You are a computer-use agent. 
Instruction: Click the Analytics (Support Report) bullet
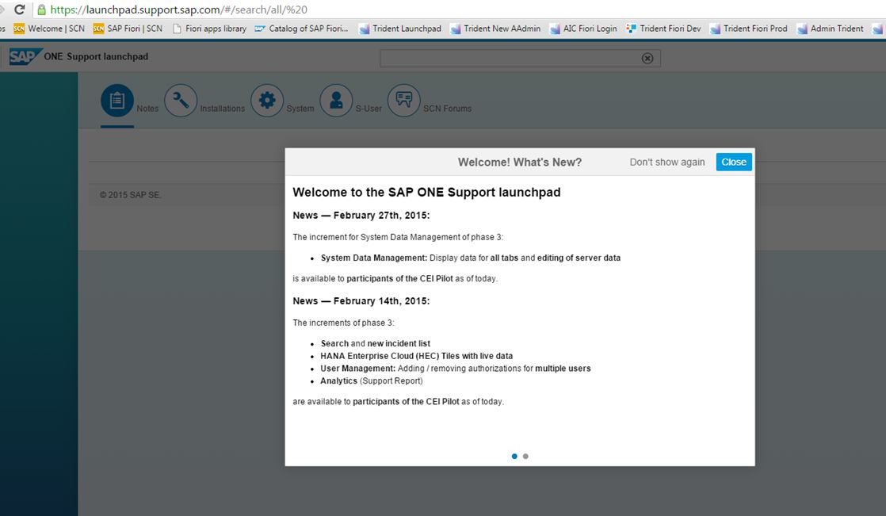tap(371, 381)
